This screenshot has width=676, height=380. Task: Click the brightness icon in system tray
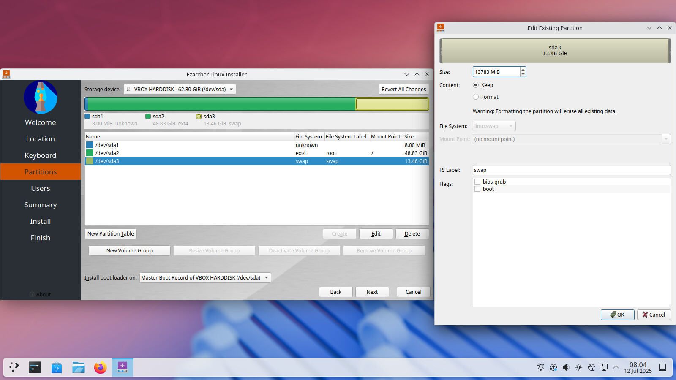[x=578, y=367]
